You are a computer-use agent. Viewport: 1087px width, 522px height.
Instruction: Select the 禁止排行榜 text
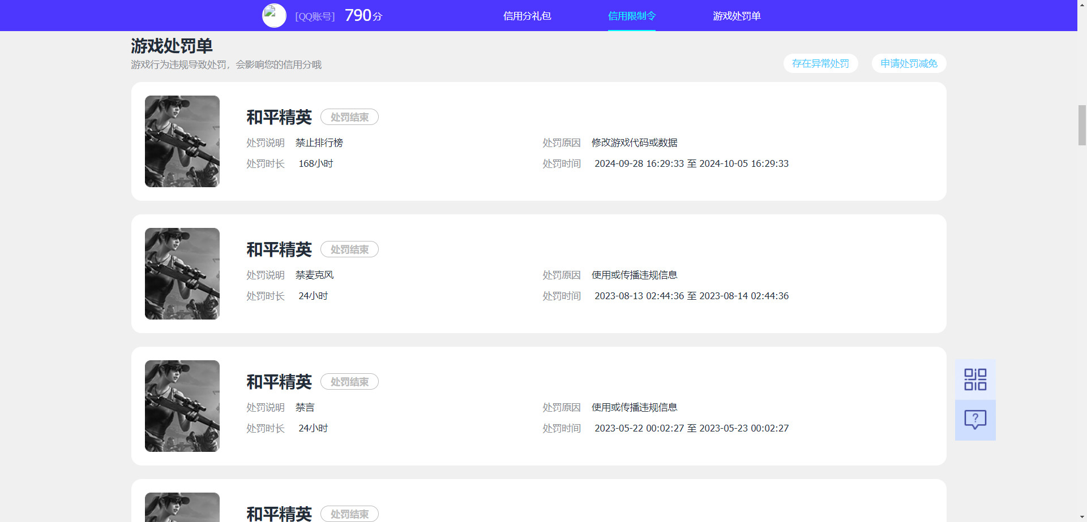click(319, 143)
